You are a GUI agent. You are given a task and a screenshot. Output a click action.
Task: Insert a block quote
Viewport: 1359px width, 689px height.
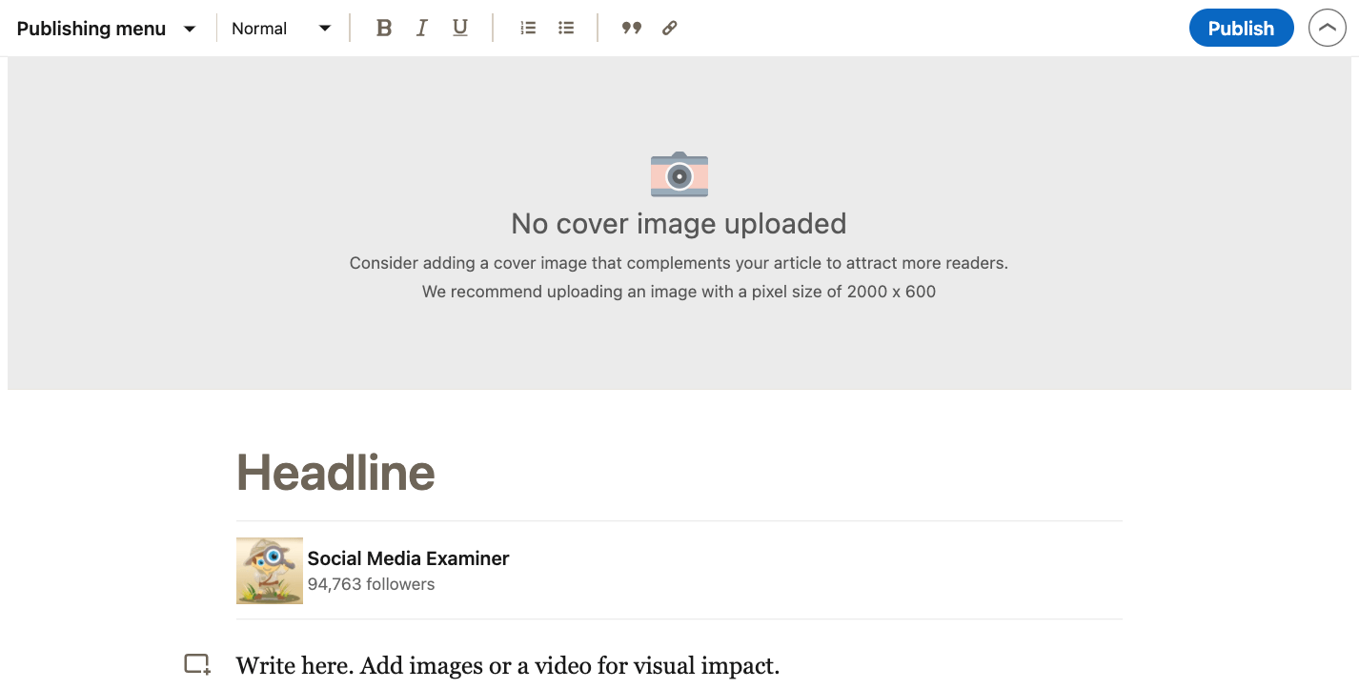631,29
